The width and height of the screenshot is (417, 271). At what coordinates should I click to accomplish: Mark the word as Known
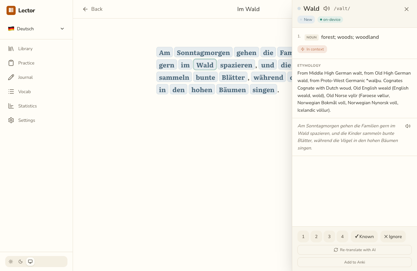(x=364, y=236)
